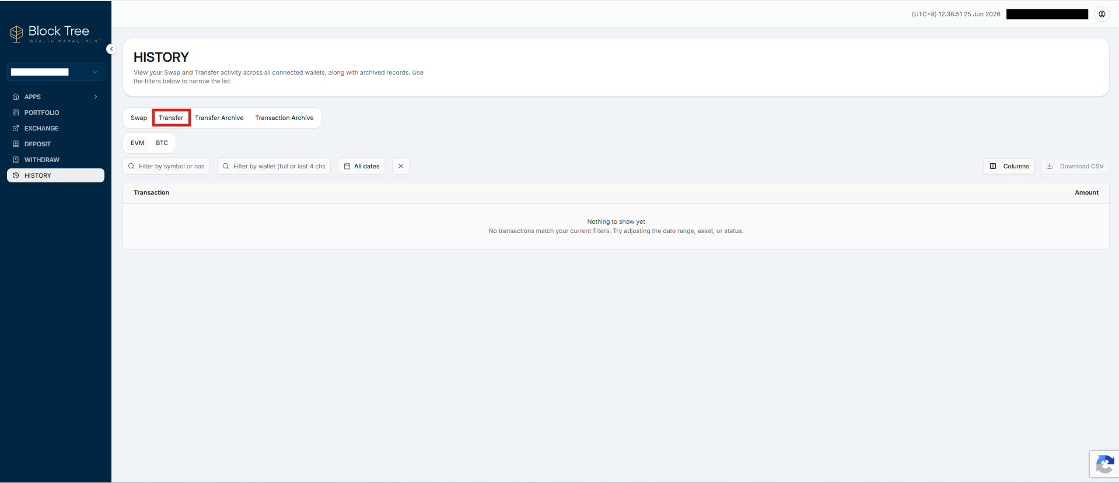Click the download arrow icon

click(1050, 166)
